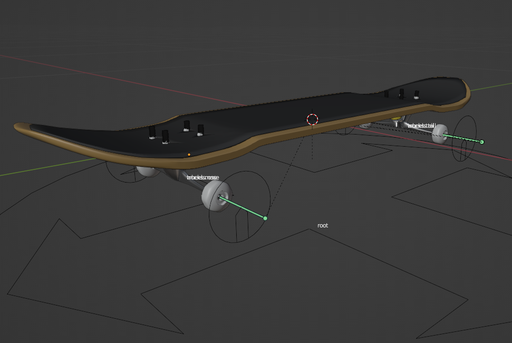The height and width of the screenshot is (343, 512).
Task: Click the green tip sphere of wheels.tail bone
Action: (481, 141)
